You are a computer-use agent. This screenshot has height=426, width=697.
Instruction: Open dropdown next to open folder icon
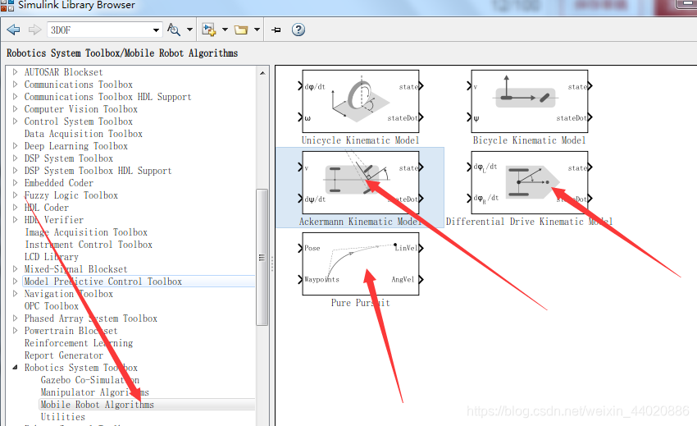[x=257, y=30]
